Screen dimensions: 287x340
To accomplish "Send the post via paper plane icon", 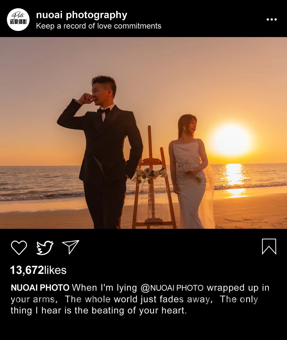I will click(70, 247).
